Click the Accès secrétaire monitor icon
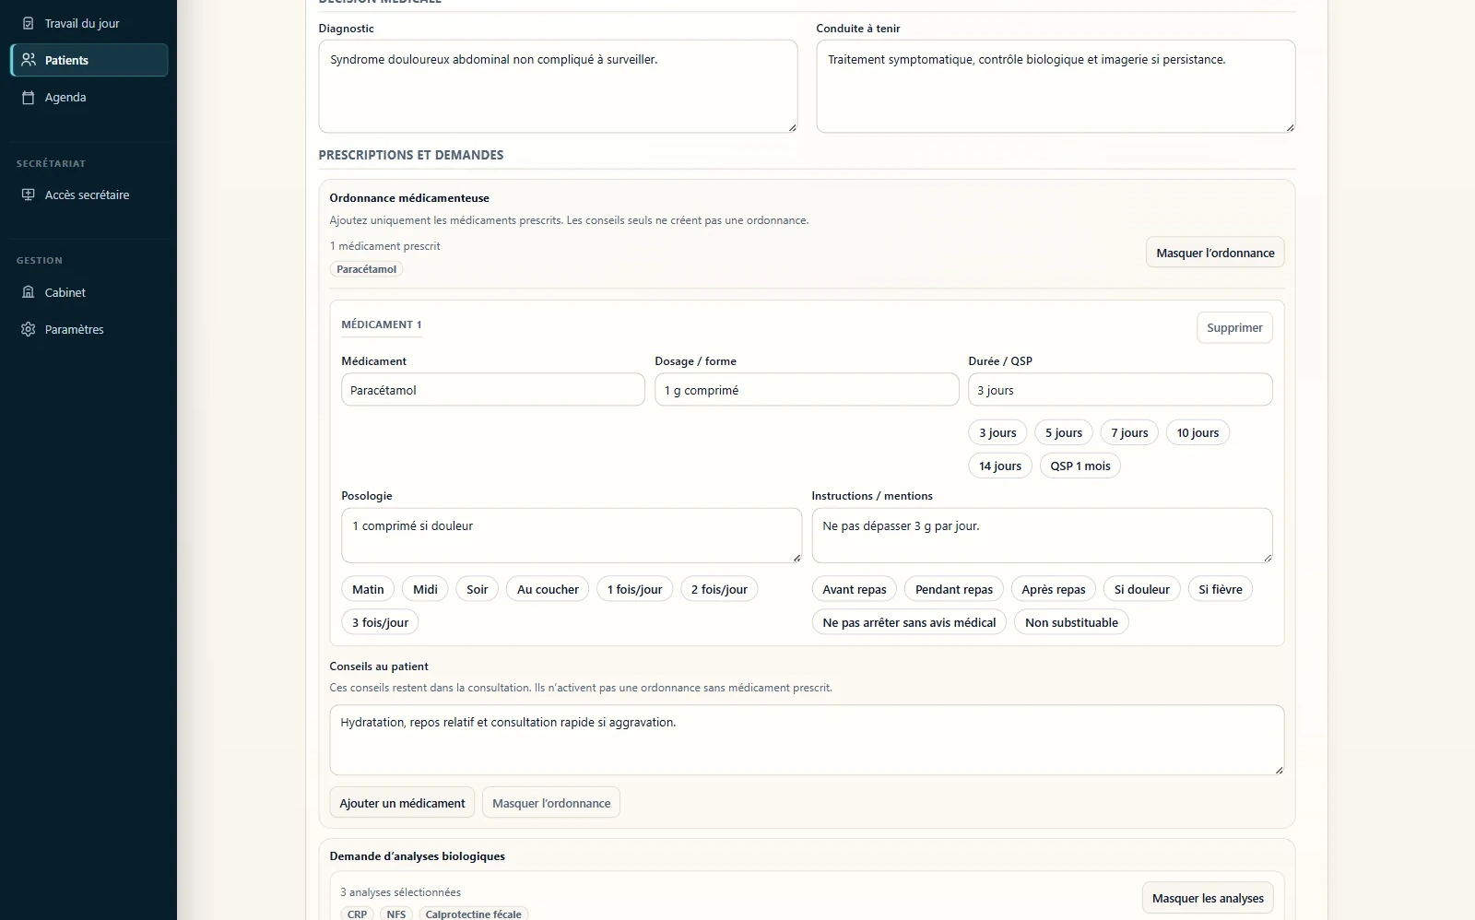Image resolution: width=1475 pixels, height=920 pixels. [x=29, y=195]
